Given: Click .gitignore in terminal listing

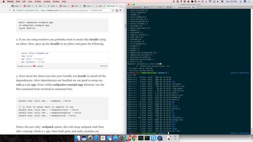Looking at the screenshot, I should (176, 84).
